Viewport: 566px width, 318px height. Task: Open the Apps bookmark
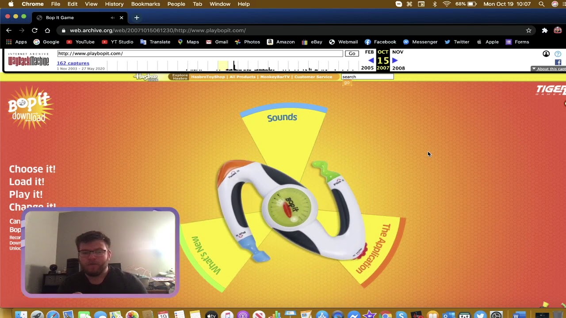point(16,42)
